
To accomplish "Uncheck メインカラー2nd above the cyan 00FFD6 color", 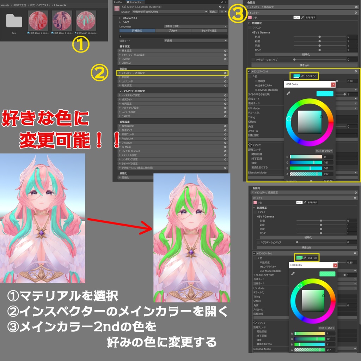I will pyautogui.click(x=249, y=71).
